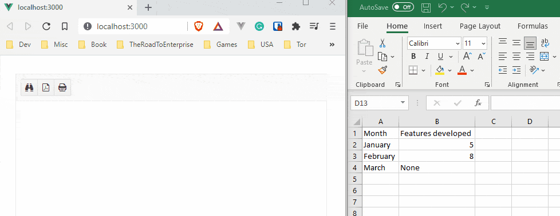Viewport: 560px width, 216px height.
Task: Open the File tab in Excel
Action: [x=362, y=26]
